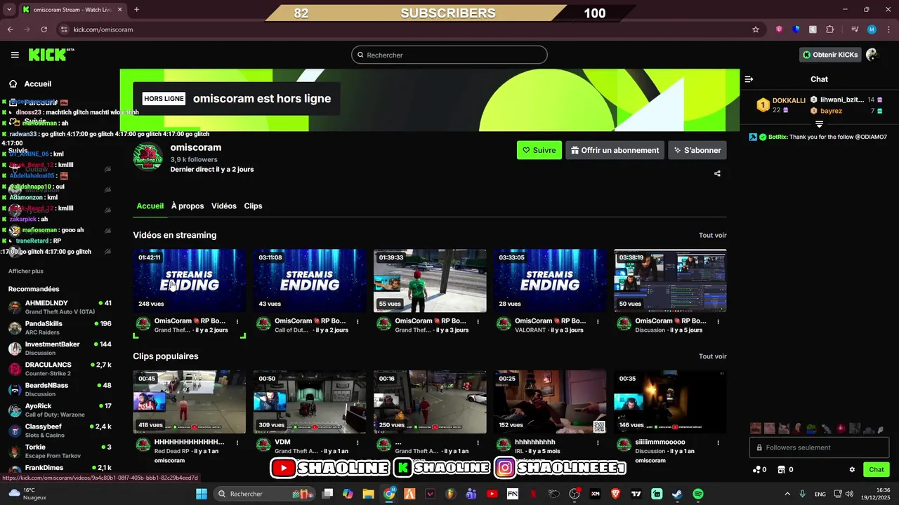The height and width of the screenshot is (505, 899).
Task: Open Spotify from the taskbar
Action: [698, 494]
